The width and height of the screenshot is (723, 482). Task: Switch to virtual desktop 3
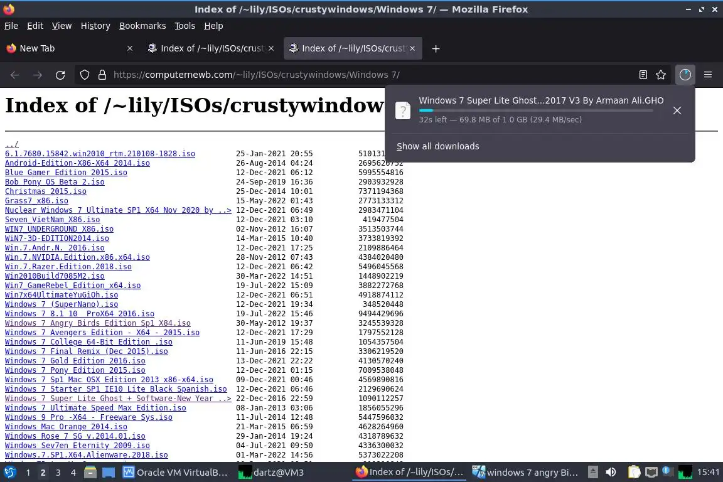[58, 473]
